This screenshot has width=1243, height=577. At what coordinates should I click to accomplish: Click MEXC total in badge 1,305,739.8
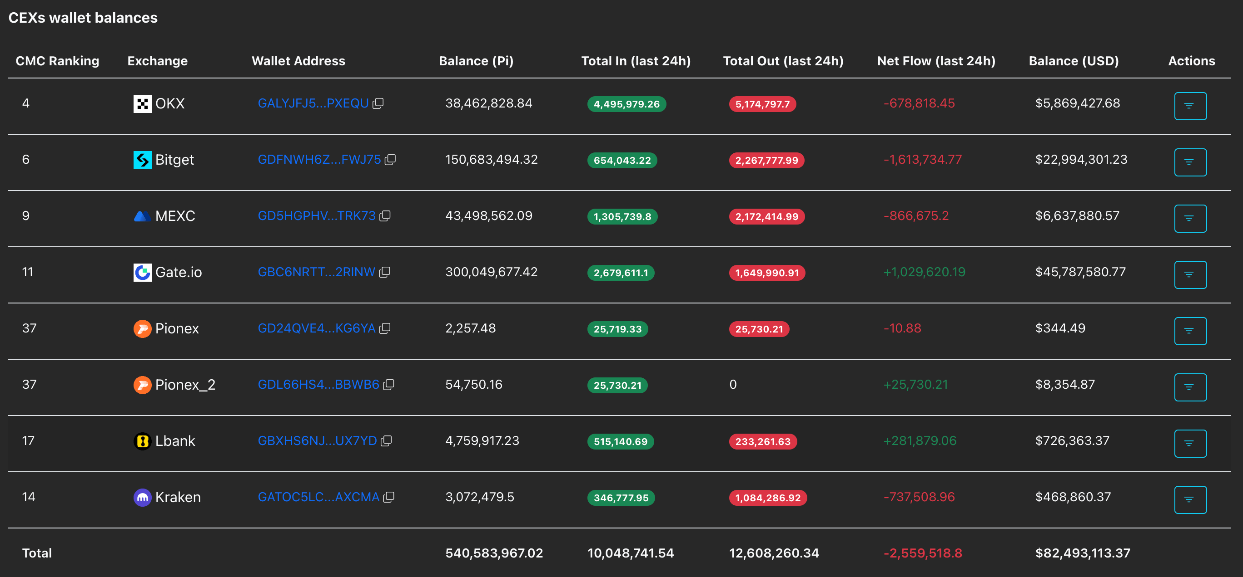(622, 217)
